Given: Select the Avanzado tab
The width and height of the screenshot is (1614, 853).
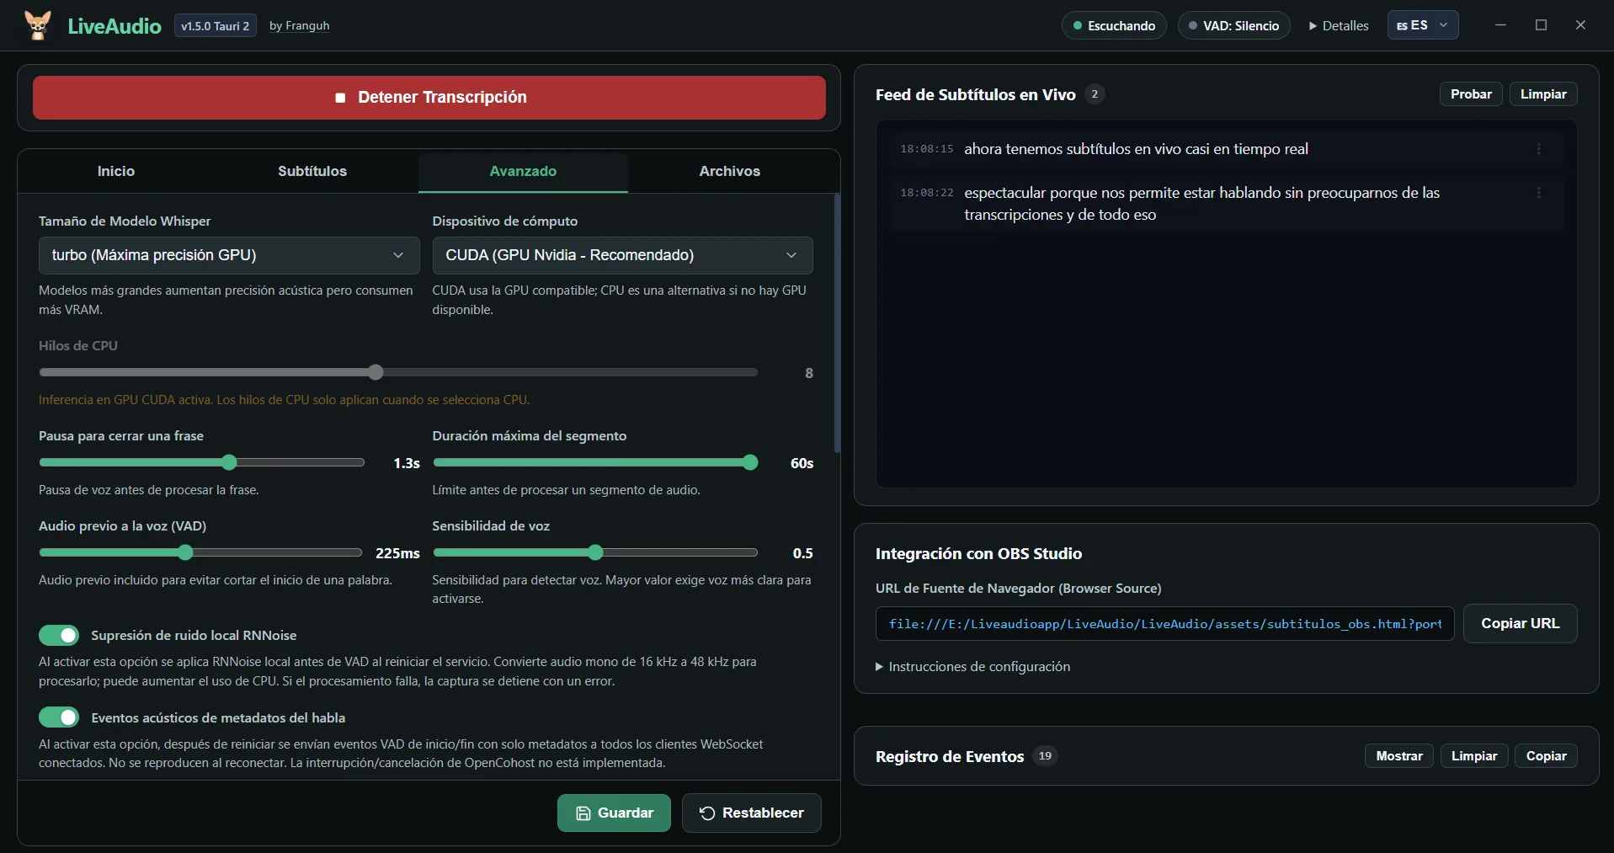Looking at the screenshot, I should tap(523, 171).
